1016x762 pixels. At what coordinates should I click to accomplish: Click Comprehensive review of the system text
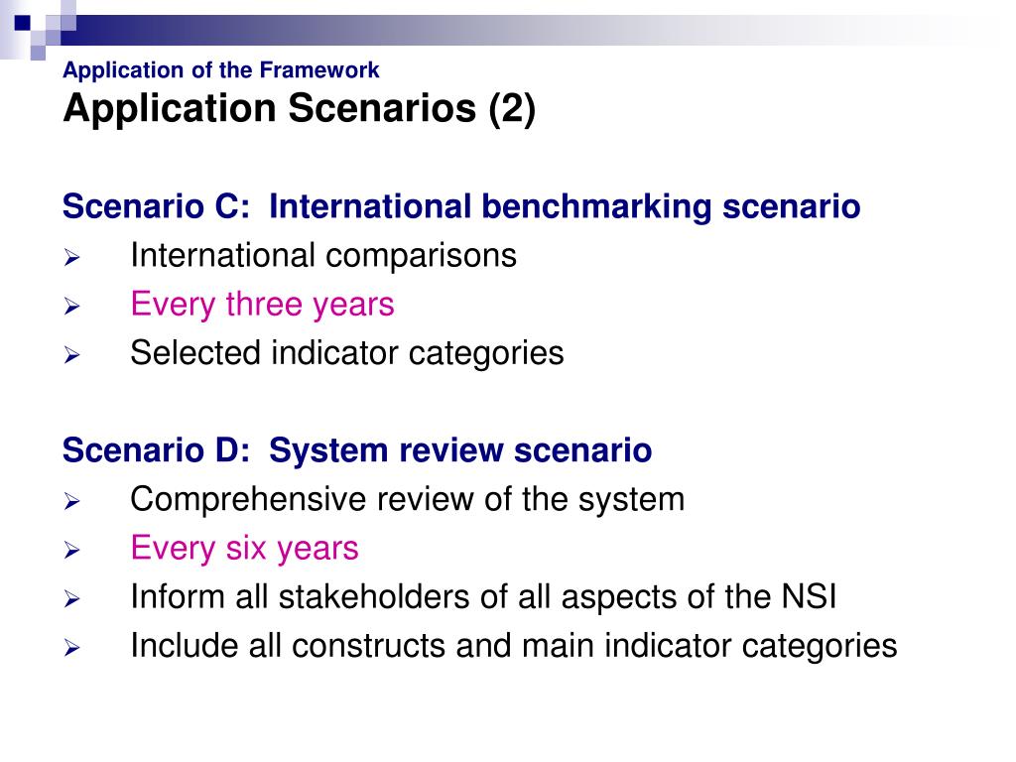[x=407, y=500]
